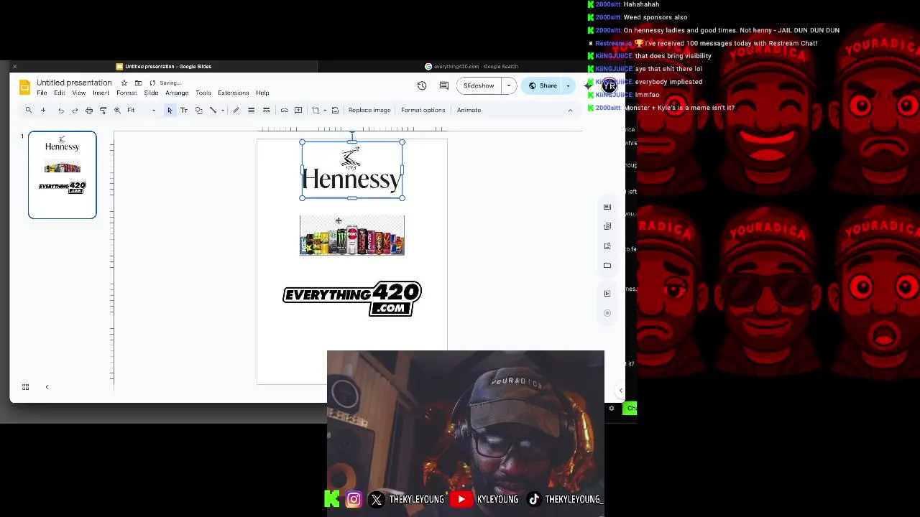This screenshot has width=920, height=517.
Task: Open Share options dropdown arrow
Action: click(x=568, y=85)
